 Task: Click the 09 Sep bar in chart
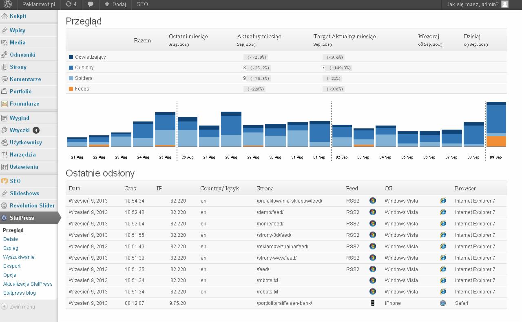point(496,124)
